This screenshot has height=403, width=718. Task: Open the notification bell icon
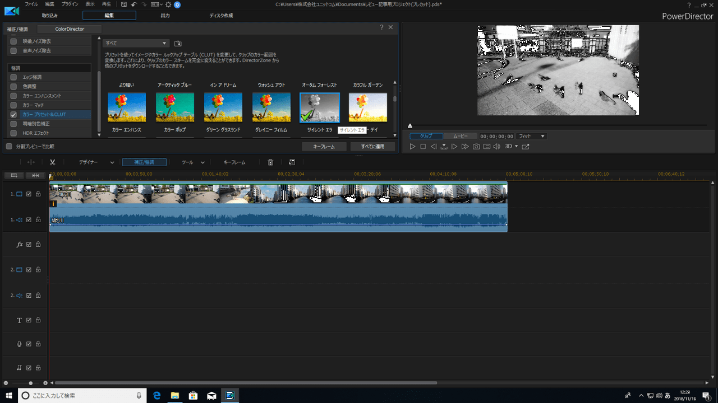(x=177, y=4)
